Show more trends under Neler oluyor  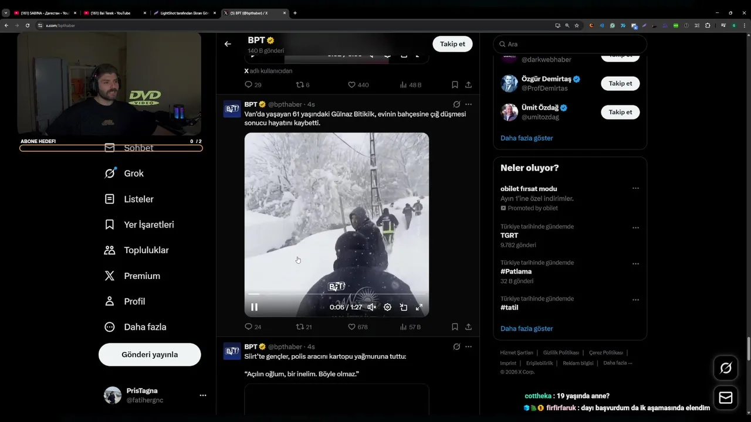tap(527, 329)
